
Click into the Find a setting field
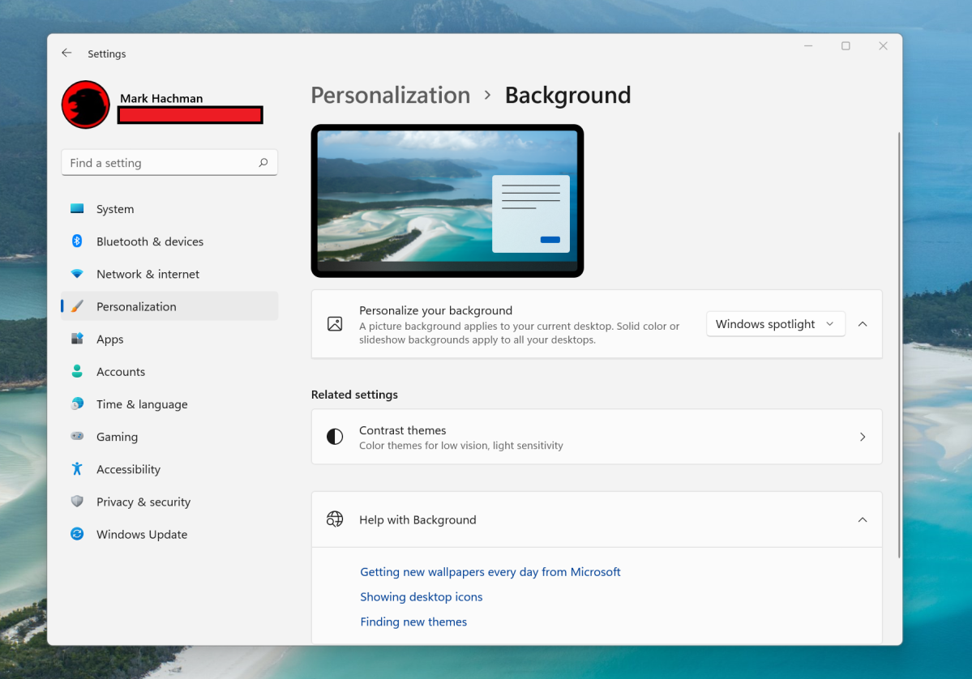[x=169, y=162]
